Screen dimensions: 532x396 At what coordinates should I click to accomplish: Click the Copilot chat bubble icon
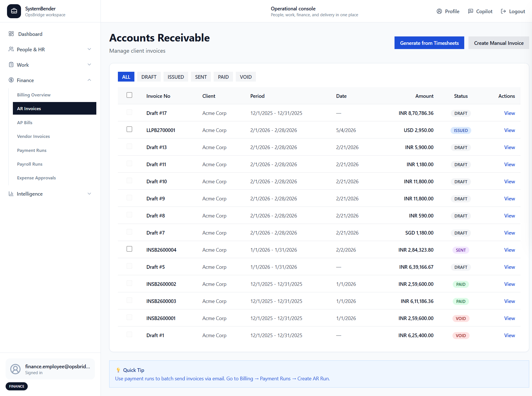471,11
